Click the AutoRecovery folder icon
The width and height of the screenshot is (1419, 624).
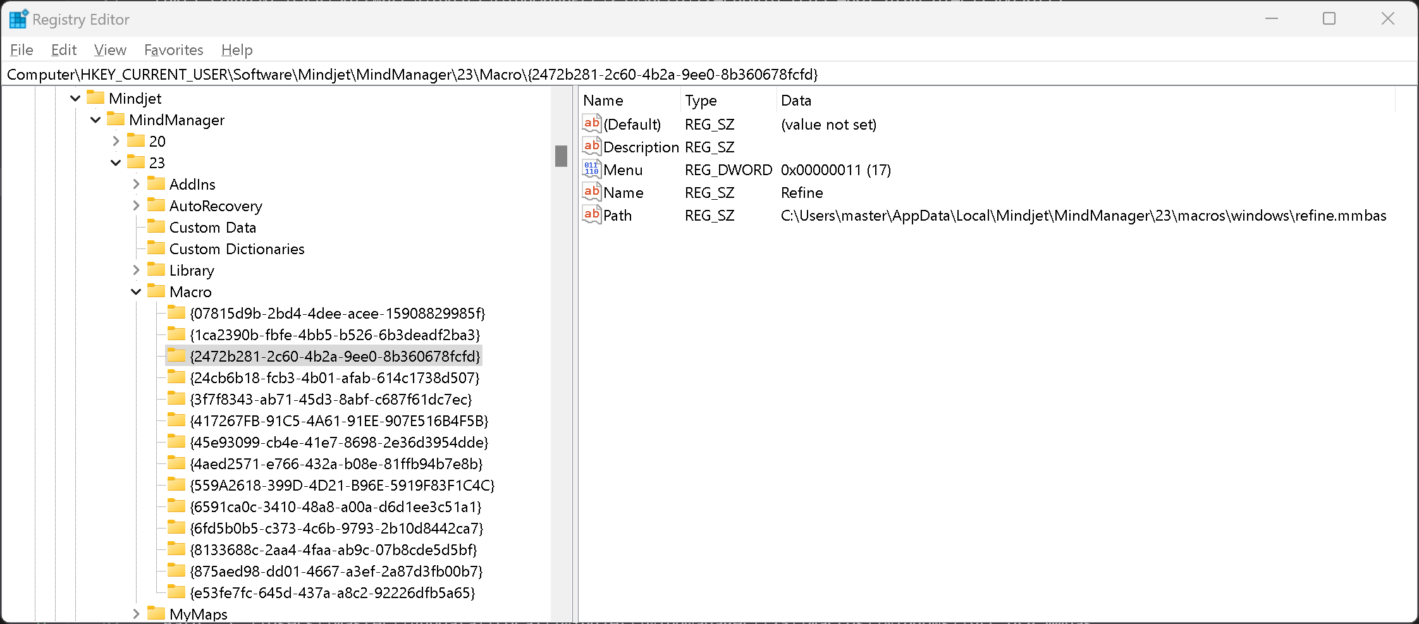[156, 205]
